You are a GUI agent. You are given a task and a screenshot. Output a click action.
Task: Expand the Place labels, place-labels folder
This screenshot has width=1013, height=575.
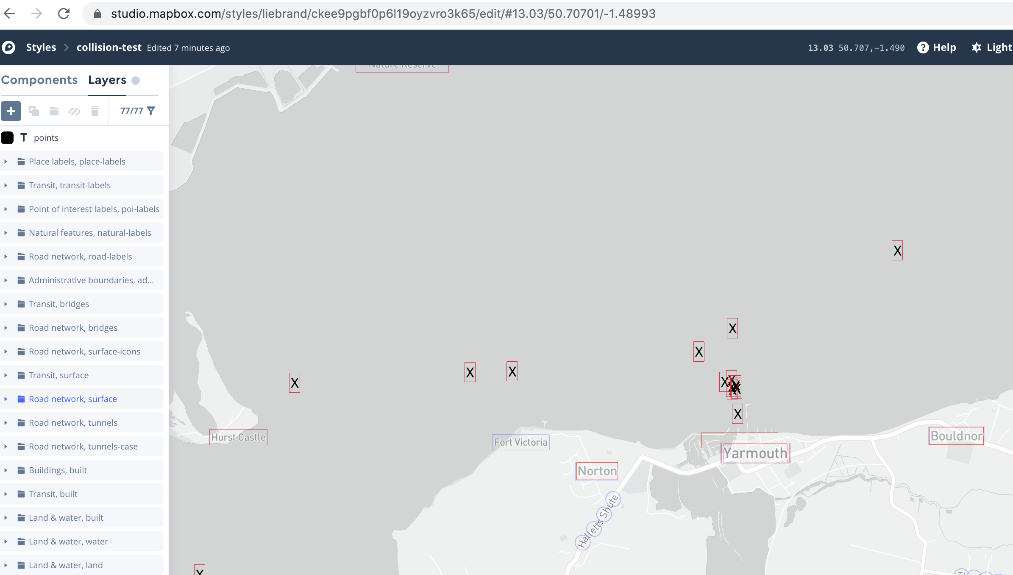pyautogui.click(x=6, y=162)
